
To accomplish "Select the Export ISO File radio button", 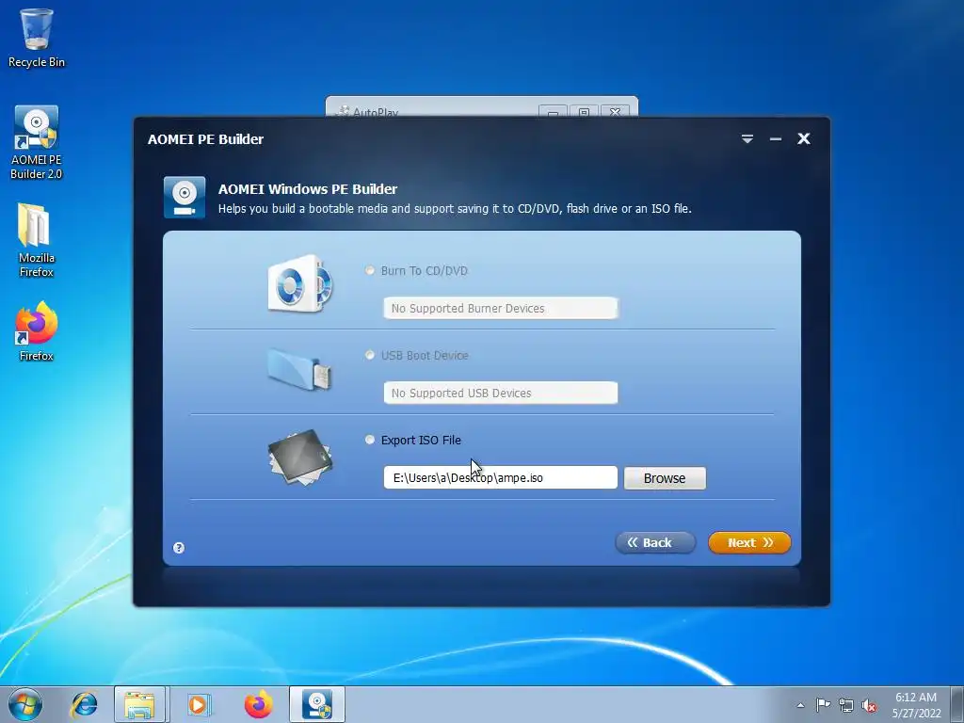I will pyautogui.click(x=369, y=440).
